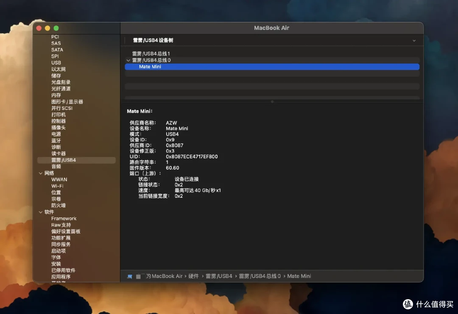The width and height of the screenshot is (458, 314).
Task: Select 并行 SCSI in the sidebar
Action: coord(61,108)
